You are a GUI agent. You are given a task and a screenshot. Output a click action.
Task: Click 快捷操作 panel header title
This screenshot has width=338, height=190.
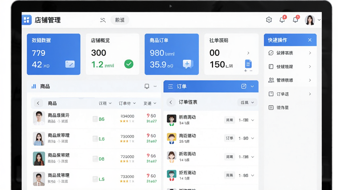(x=277, y=40)
